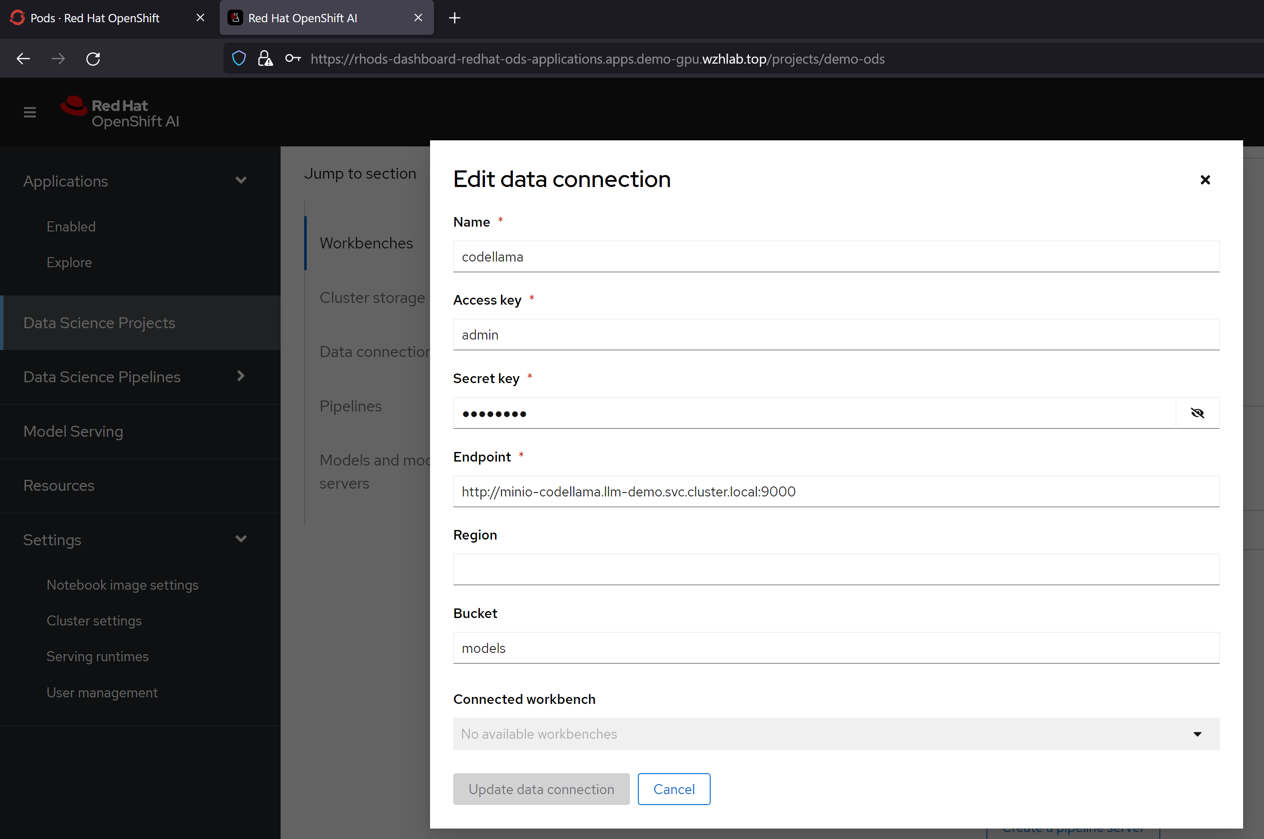Switch to Pods Red Hat OpenShift tab
Image resolution: width=1264 pixels, height=839 pixels.
95,18
